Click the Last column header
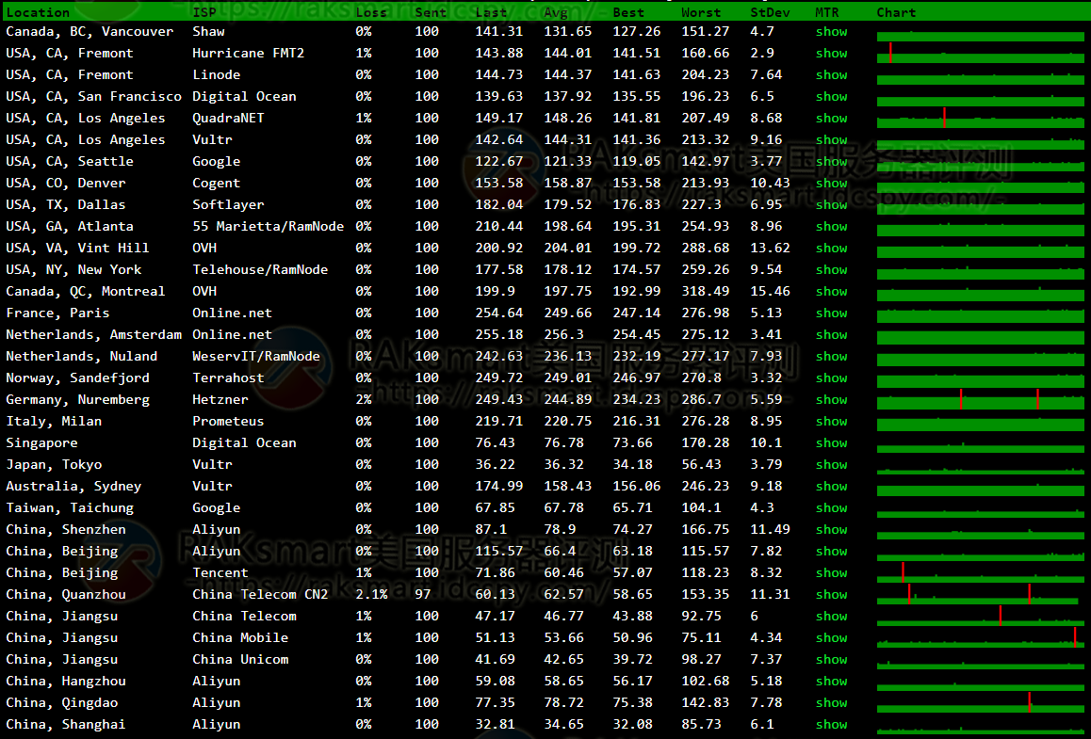This screenshot has height=739, width=1091. click(491, 12)
